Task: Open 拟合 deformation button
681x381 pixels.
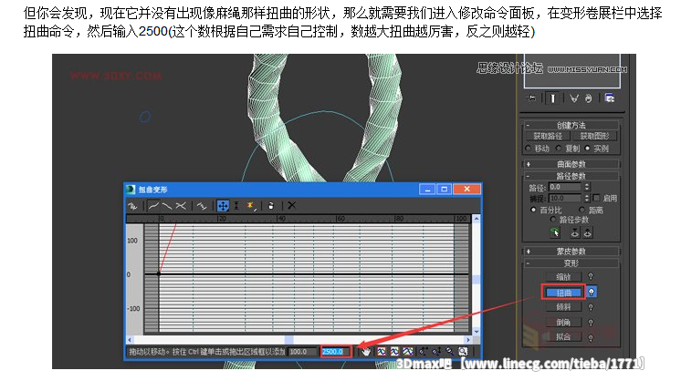Action: click(x=563, y=336)
